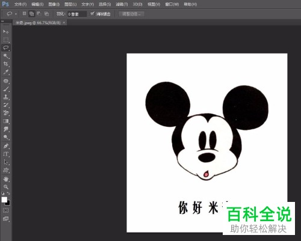Reset default foreground and background colors
Viewport: 301px width, 241px height.
pyautogui.click(x=3, y=194)
